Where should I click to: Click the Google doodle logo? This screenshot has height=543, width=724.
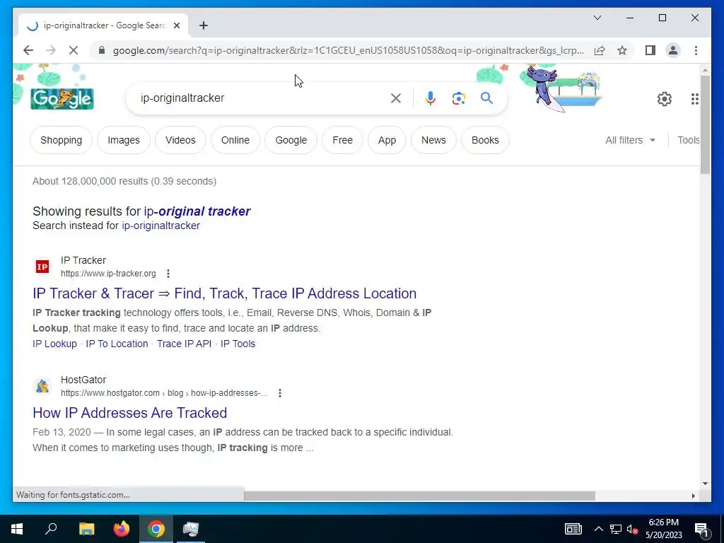click(x=62, y=99)
